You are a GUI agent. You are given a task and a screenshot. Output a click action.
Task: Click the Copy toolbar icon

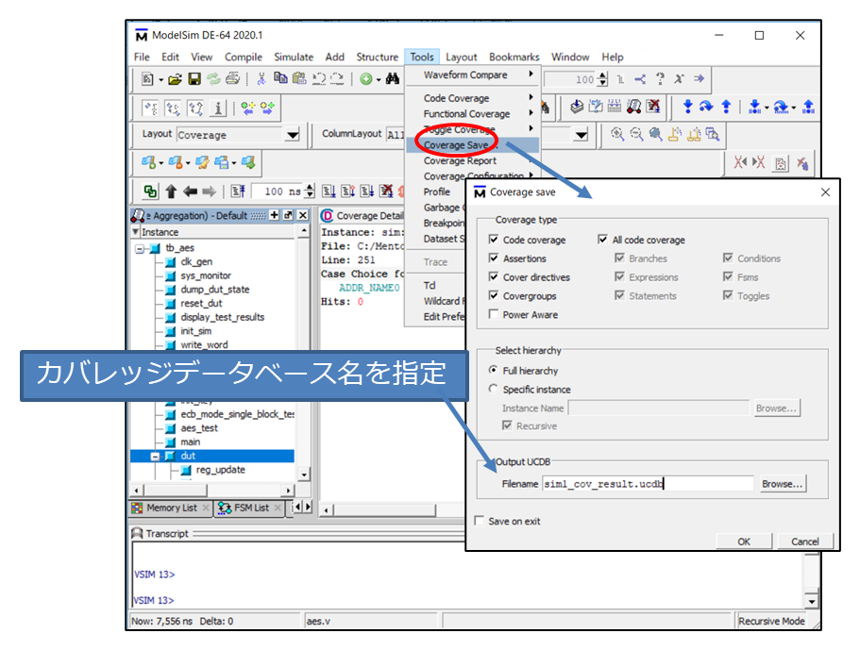click(x=280, y=78)
